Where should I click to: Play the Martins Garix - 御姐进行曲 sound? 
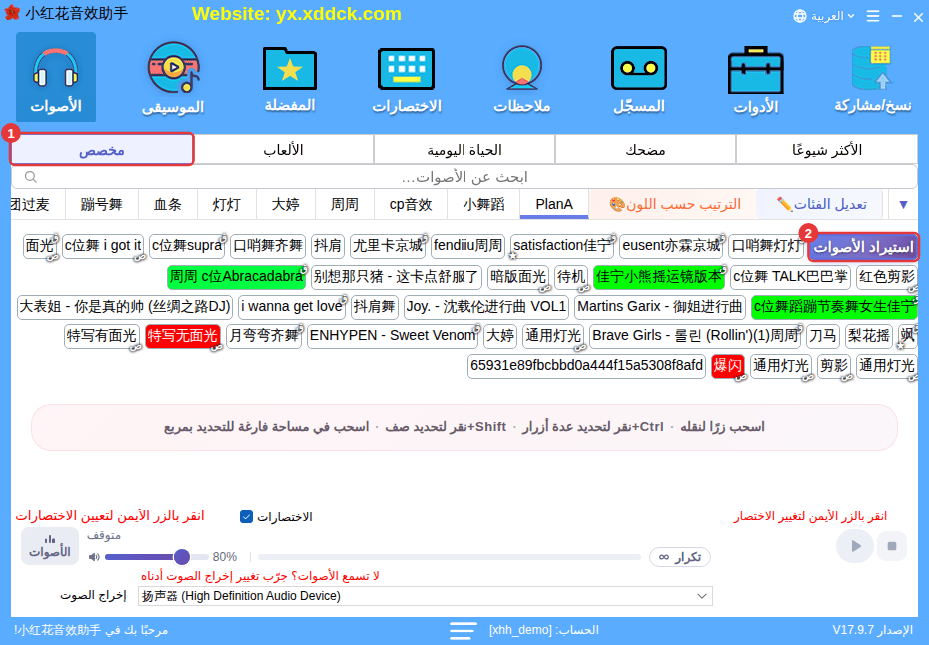pos(660,307)
